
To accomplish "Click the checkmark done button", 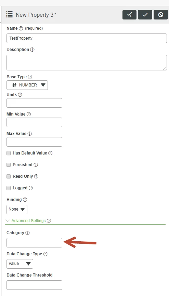I will pyautogui.click(x=145, y=15).
